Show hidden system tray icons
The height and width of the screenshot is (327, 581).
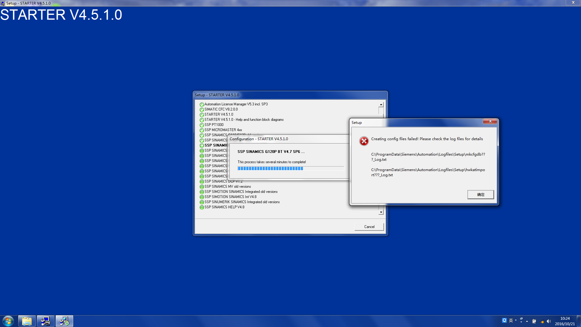tap(527, 321)
